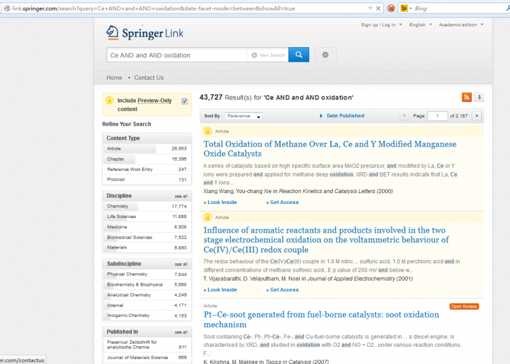The image size is (510, 364).
Task: Click the blocked-content icon beside the address bar
Action: point(391,8)
